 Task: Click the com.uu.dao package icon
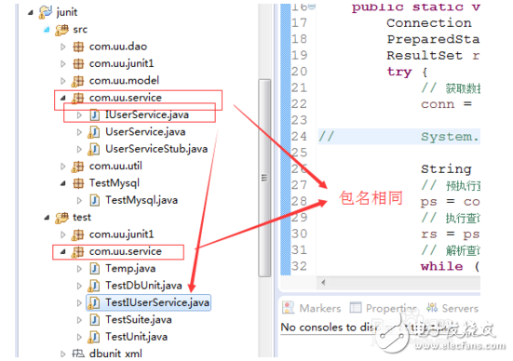coord(78,47)
